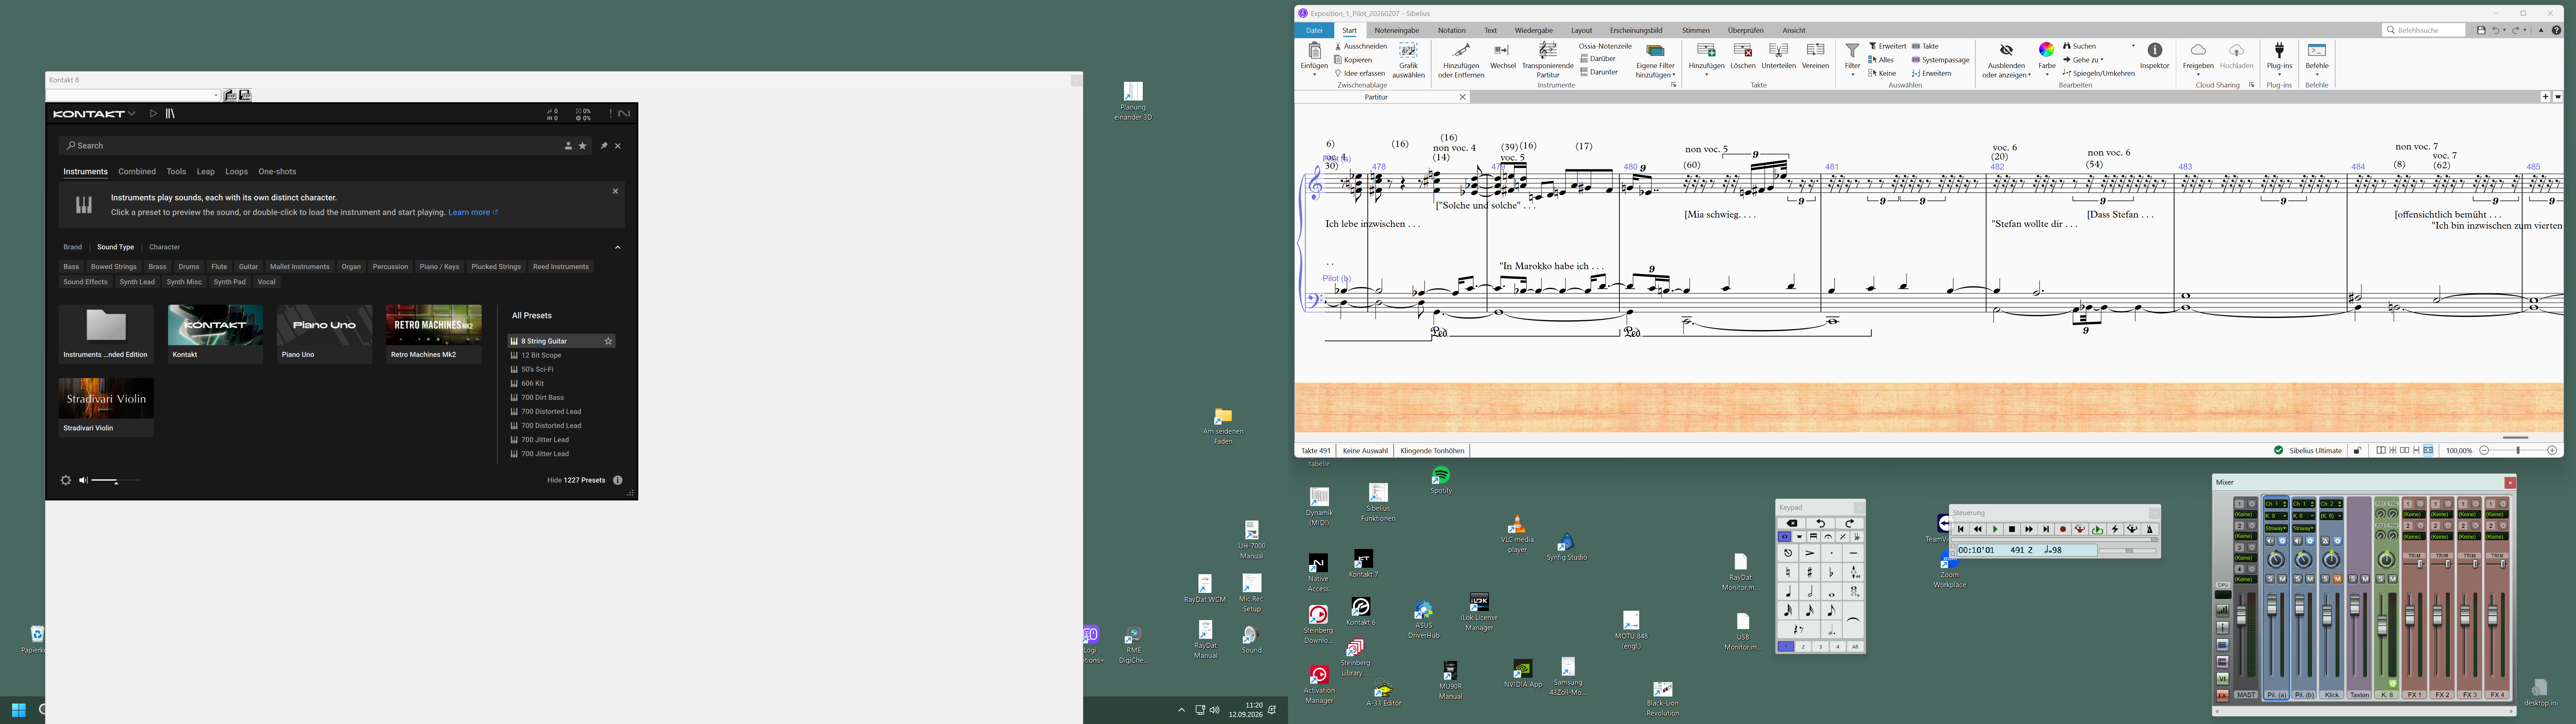This screenshot has height=724, width=2576.
Task: Toggle the Piano / Keys filter tag
Action: (x=440, y=267)
